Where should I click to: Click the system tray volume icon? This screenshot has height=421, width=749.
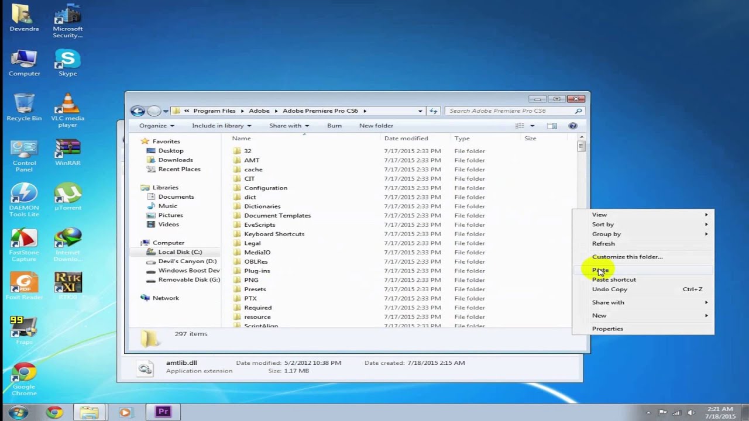coord(691,412)
